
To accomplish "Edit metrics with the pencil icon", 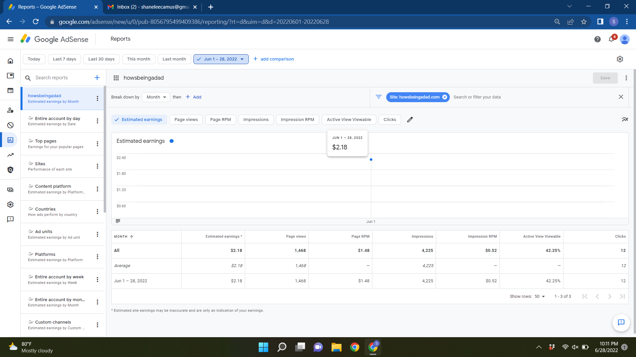I will [x=410, y=120].
